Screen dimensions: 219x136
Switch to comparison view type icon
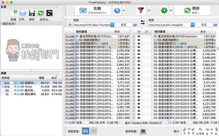[86, 131]
